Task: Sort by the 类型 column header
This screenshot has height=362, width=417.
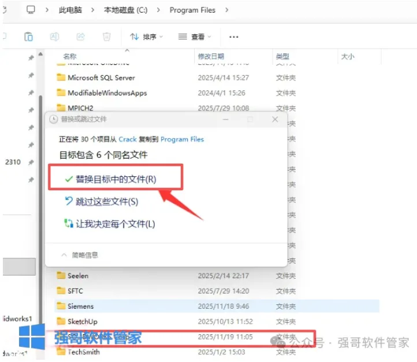Action: (x=282, y=57)
